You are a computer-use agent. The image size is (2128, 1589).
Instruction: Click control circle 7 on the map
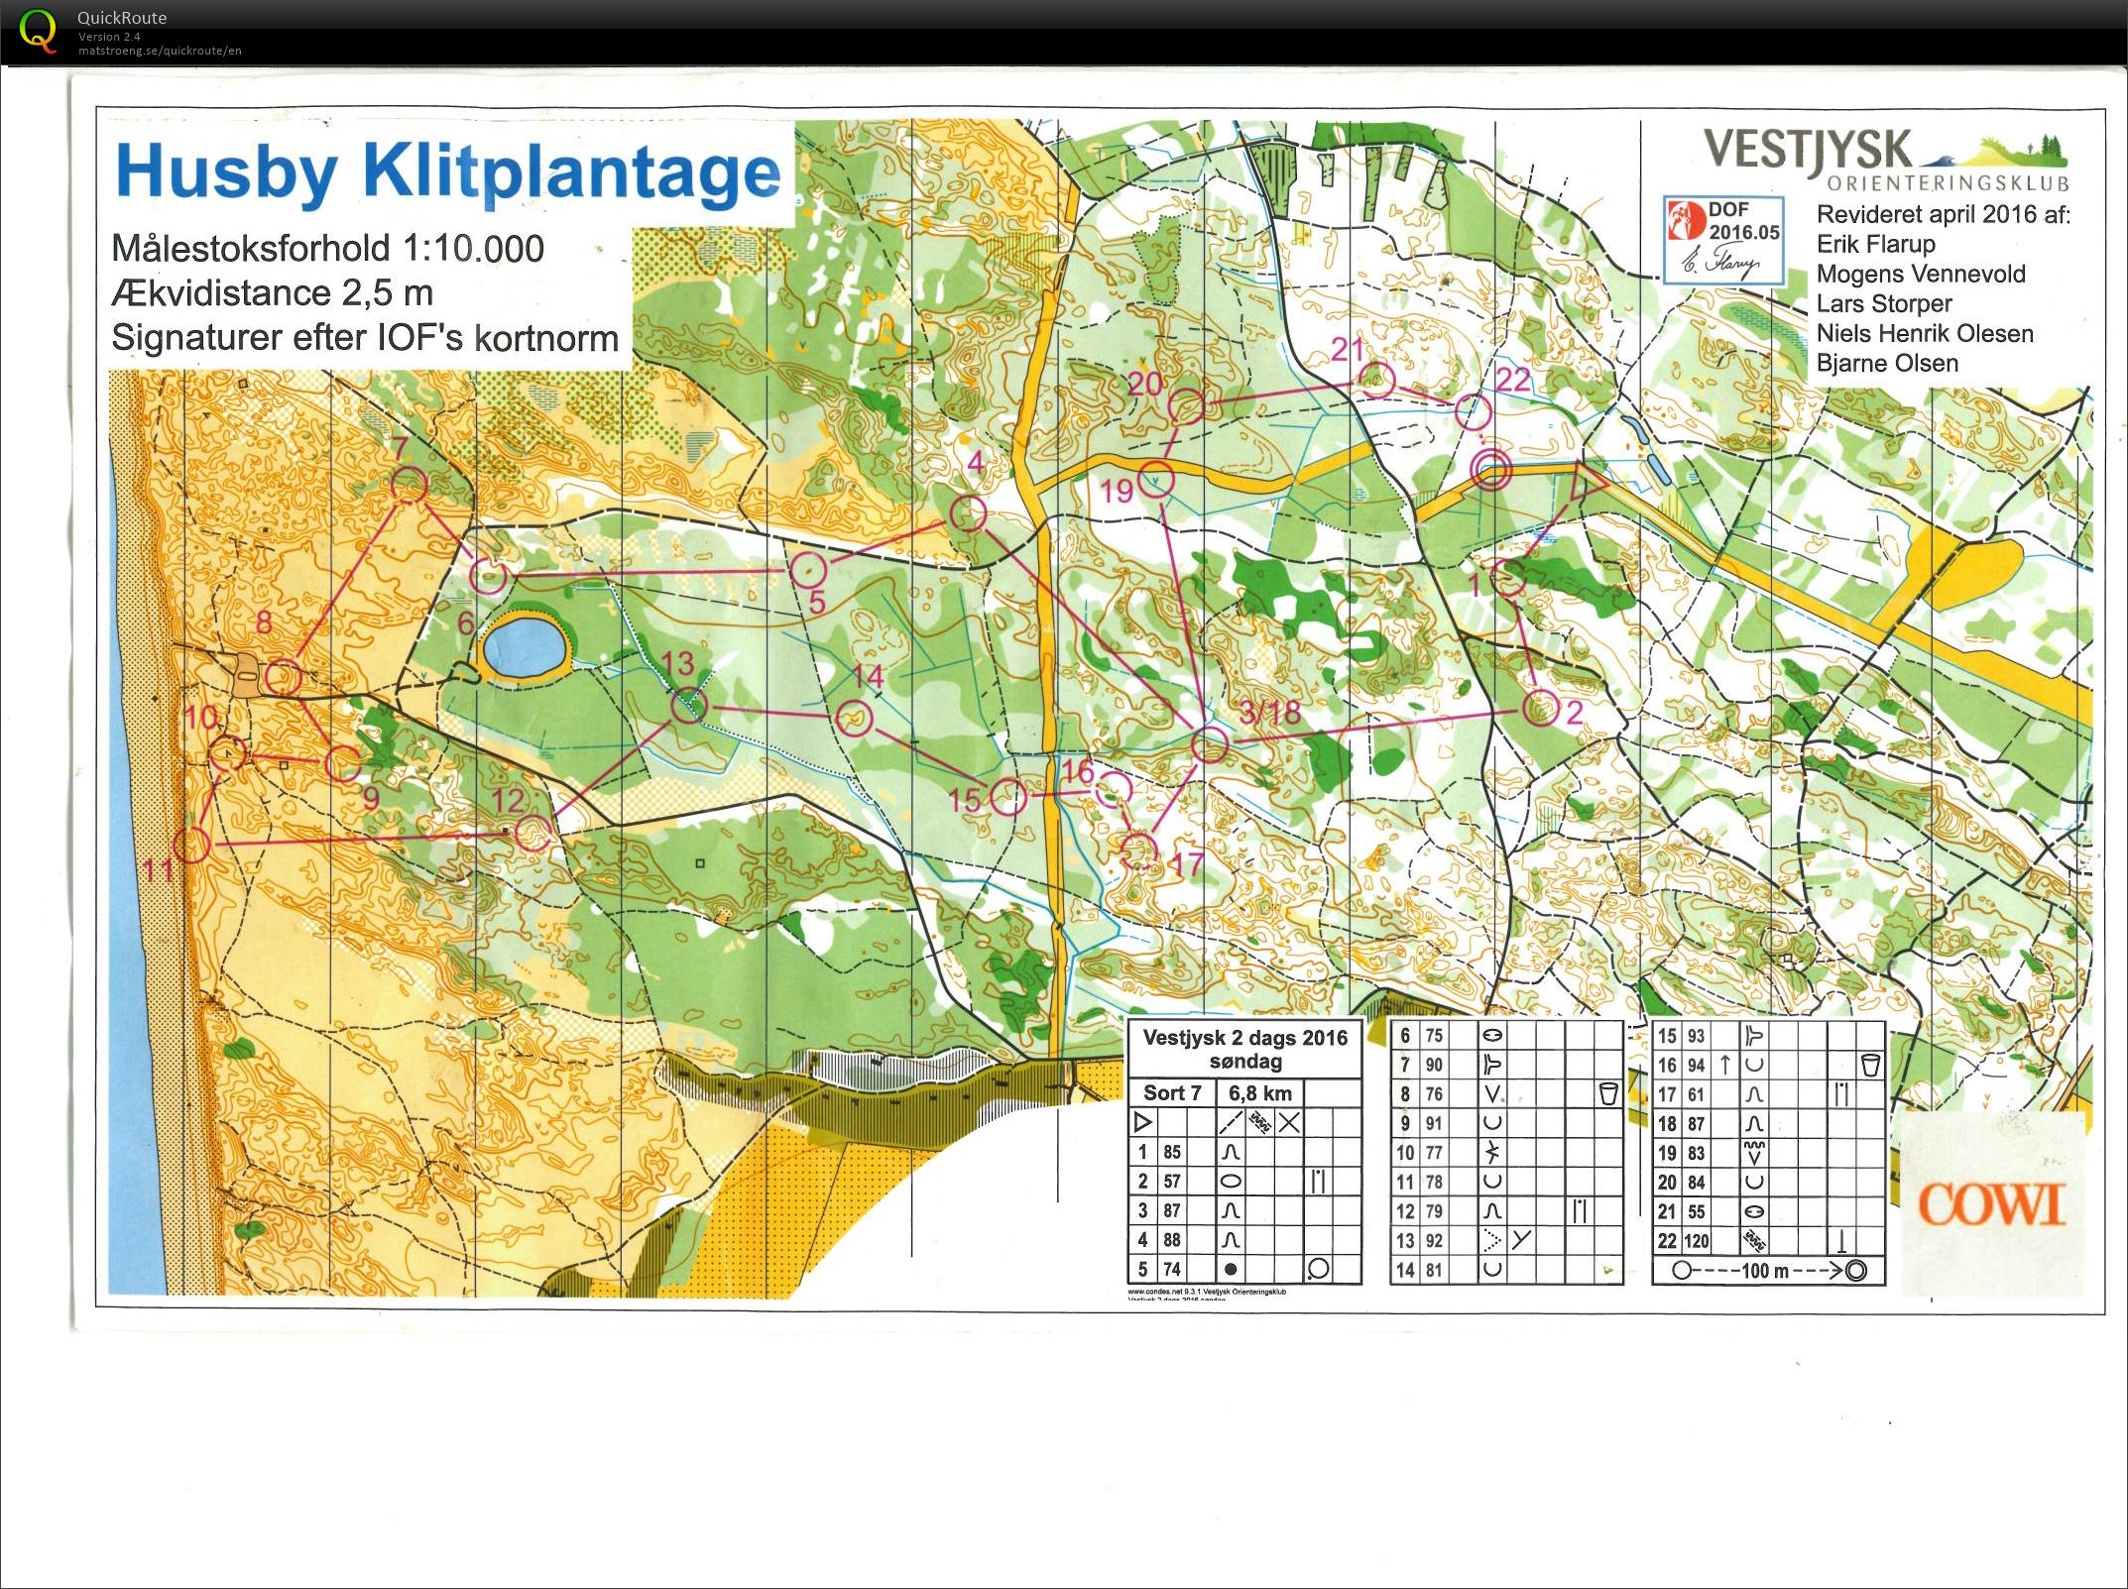point(410,486)
